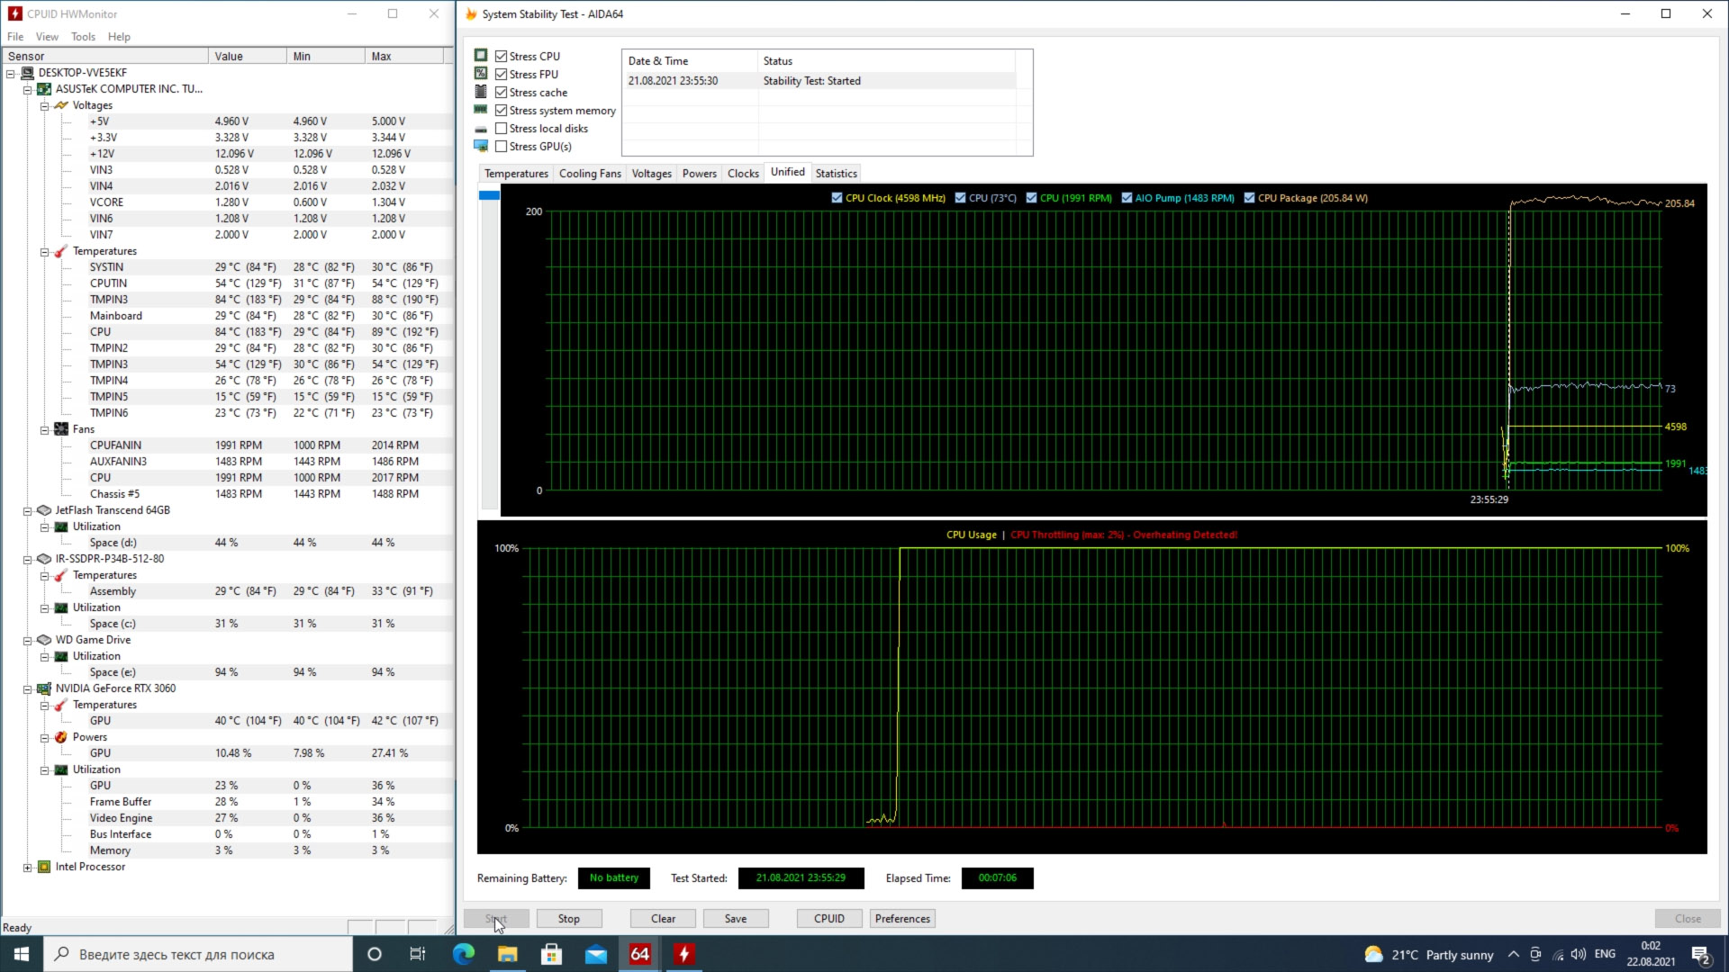
Task: Click the Stress GPU(s) monitor icon
Action: click(481, 146)
